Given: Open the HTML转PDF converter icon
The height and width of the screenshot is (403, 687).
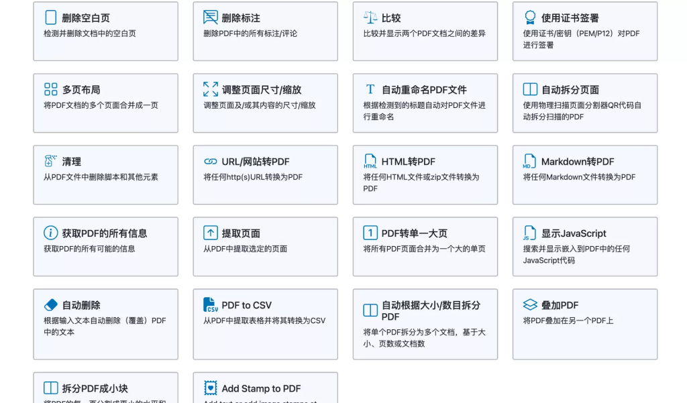Looking at the screenshot, I should point(370,160).
